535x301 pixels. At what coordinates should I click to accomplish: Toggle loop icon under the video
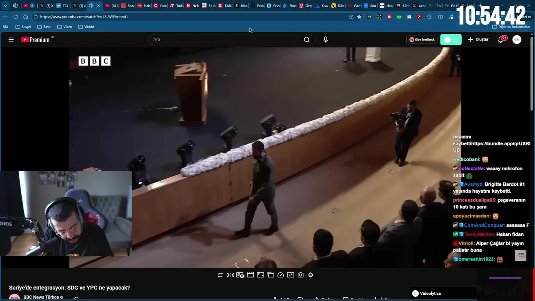220,275
